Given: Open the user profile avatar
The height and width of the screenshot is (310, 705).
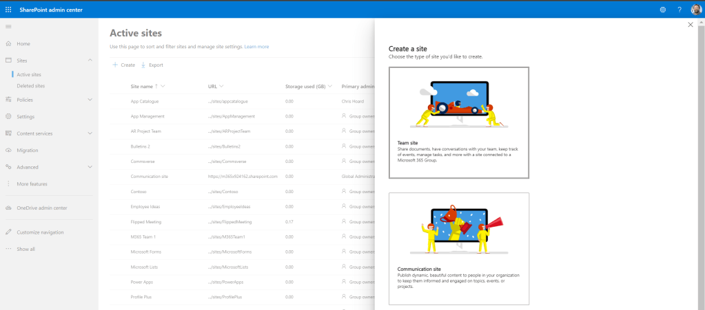Looking at the screenshot, I should click(x=695, y=9).
